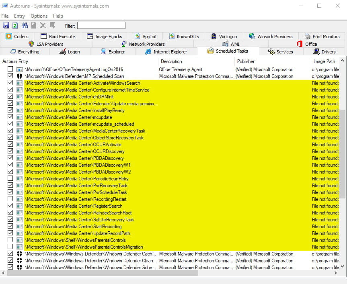Click shield icon of Windows Defender Cleanup entry
The height and width of the screenshot is (284, 347).
click(20, 261)
